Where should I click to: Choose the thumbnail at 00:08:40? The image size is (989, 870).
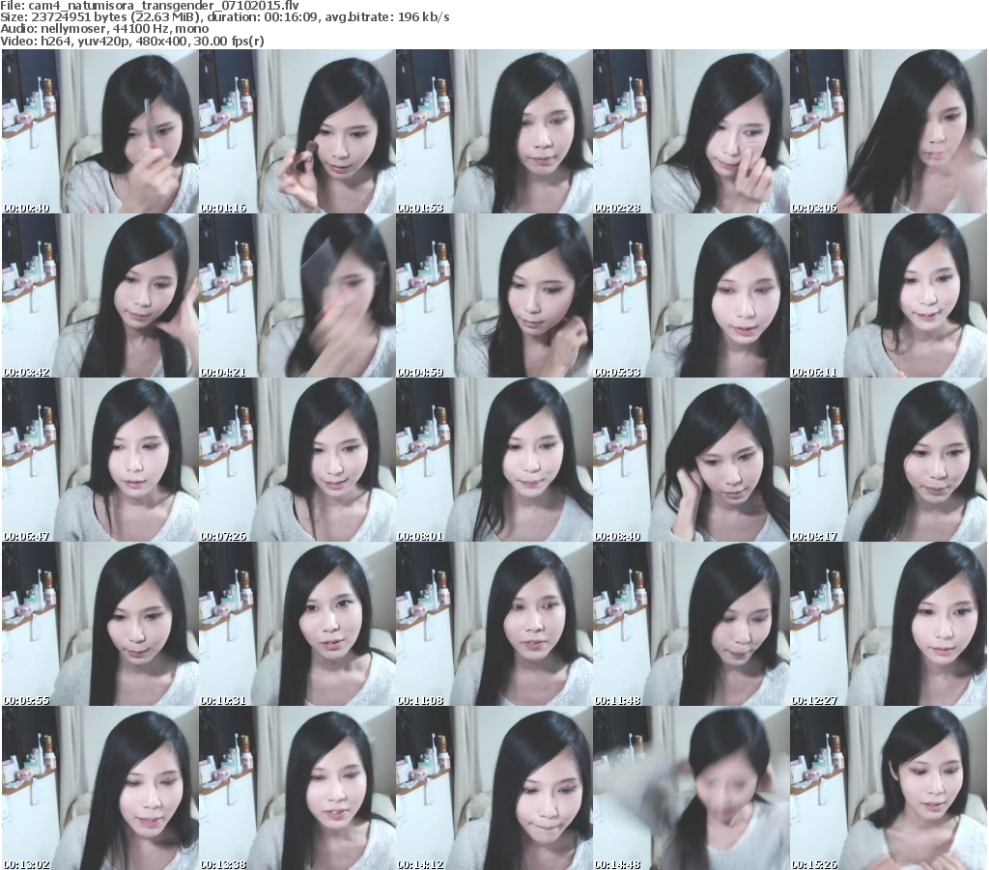(692, 460)
